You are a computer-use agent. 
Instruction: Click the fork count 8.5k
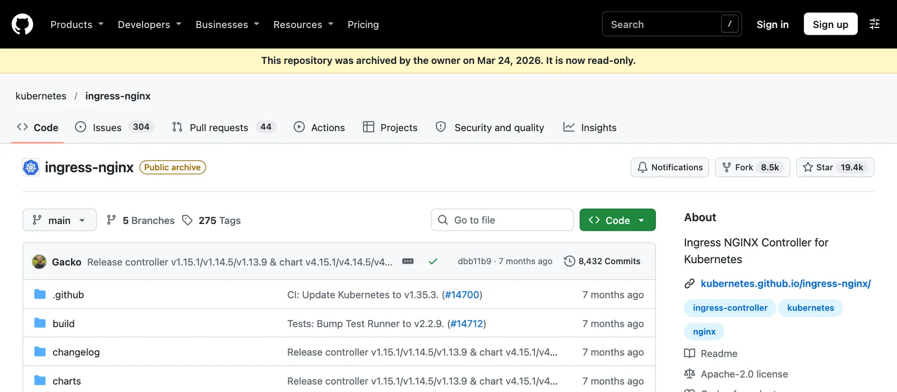click(x=770, y=167)
